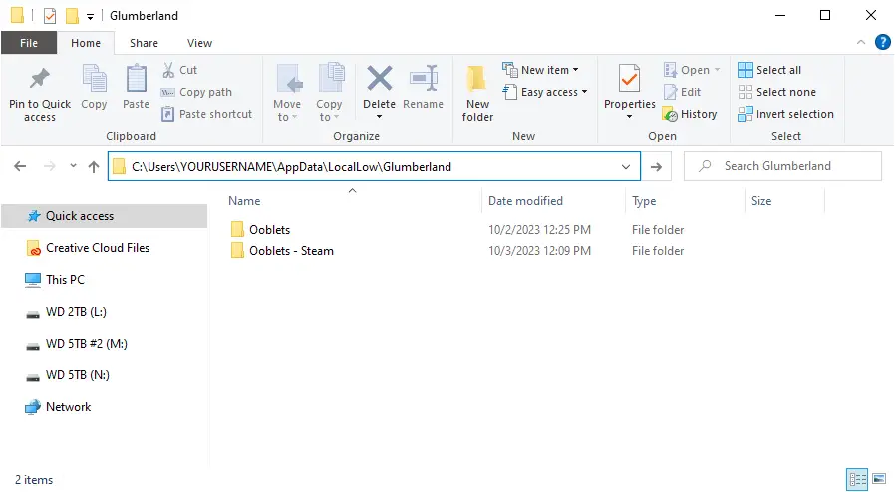The height and width of the screenshot is (492, 895).
Task: Expand the Easy access dropdown
Action: tap(544, 92)
